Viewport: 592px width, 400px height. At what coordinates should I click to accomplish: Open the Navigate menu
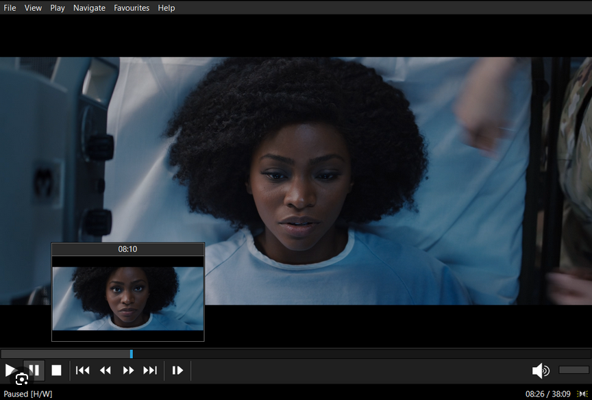89,8
